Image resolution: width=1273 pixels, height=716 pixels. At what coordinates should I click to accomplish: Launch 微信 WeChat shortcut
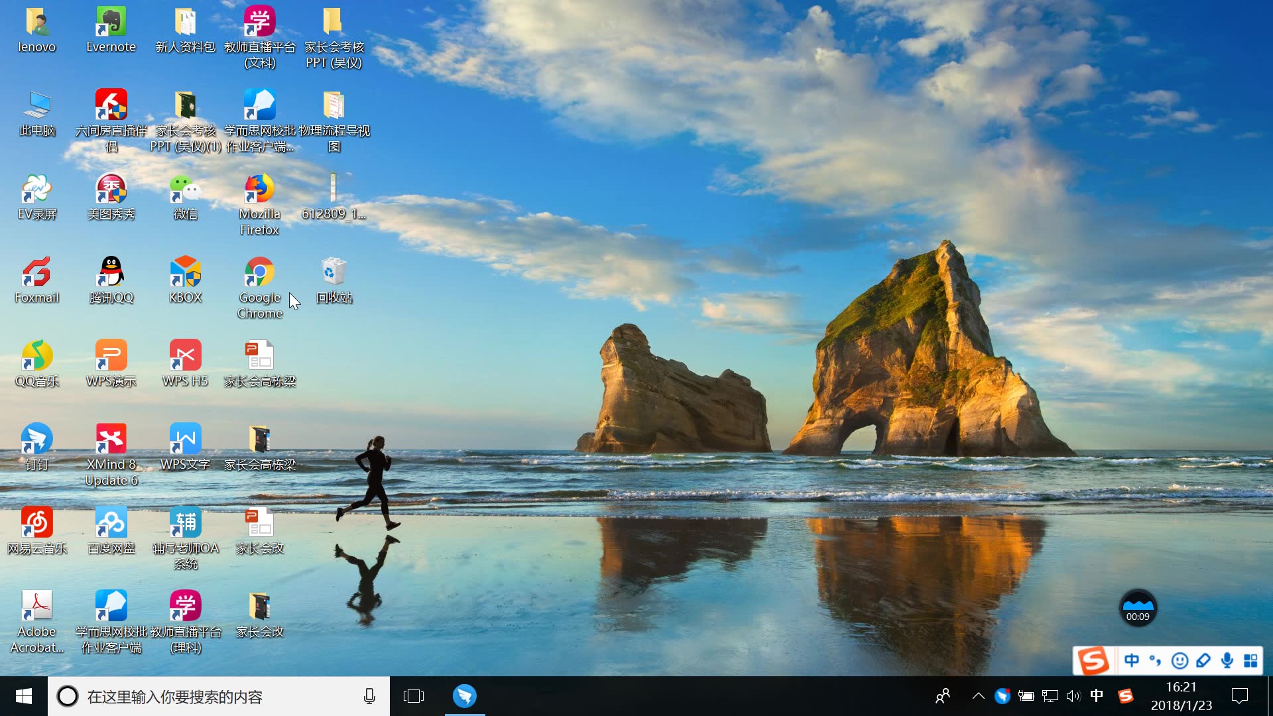click(186, 197)
